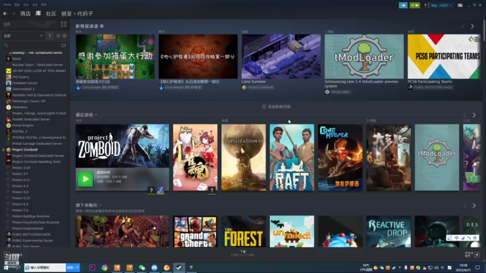The width and height of the screenshot is (486, 273).
Task: Go back with the left arrow icon
Action: coord(5,13)
